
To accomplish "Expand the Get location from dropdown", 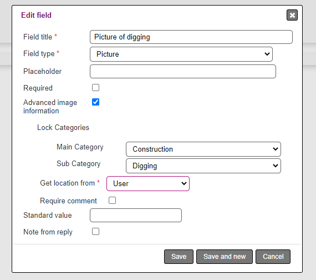I will [148, 184].
